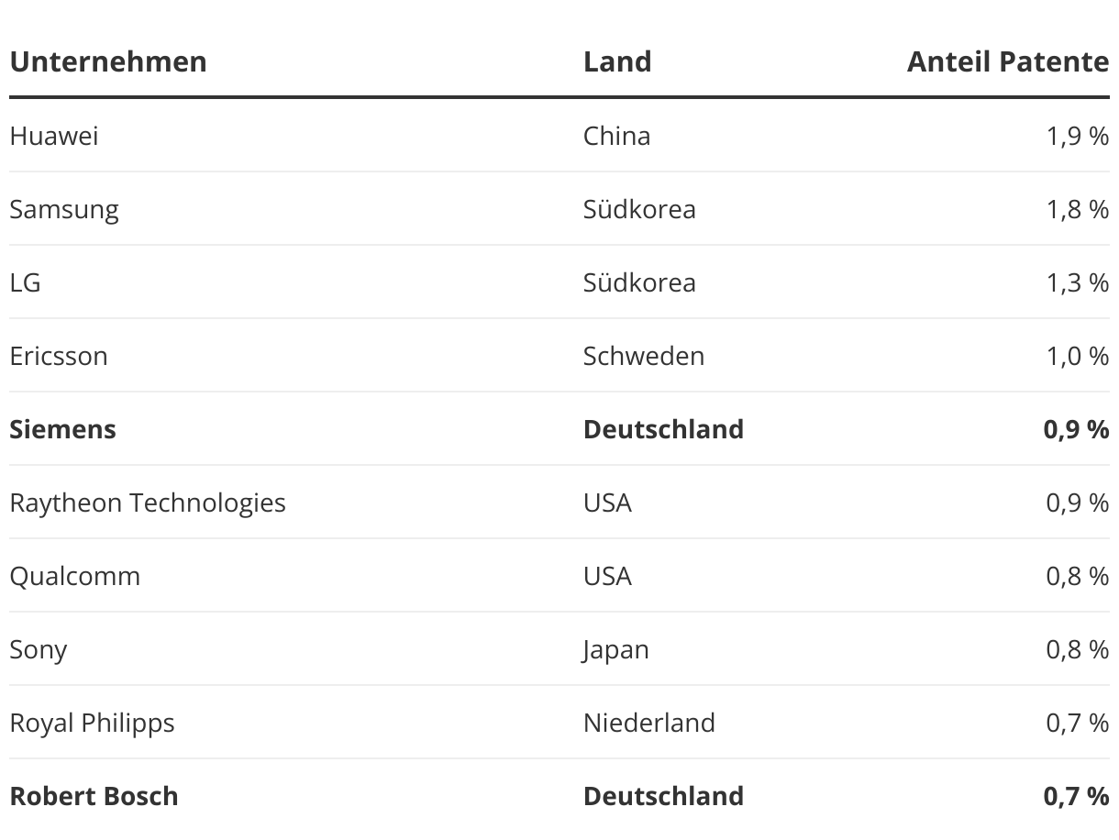Click the 1,3 % value for LG

(1078, 282)
